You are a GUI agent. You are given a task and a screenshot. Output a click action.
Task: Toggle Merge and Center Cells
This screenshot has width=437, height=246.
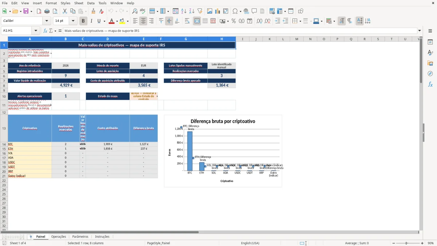(x=197, y=21)
